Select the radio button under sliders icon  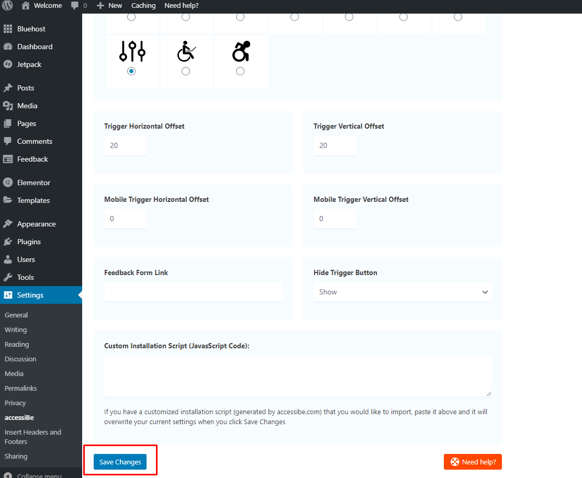click(x=131, y=71)
